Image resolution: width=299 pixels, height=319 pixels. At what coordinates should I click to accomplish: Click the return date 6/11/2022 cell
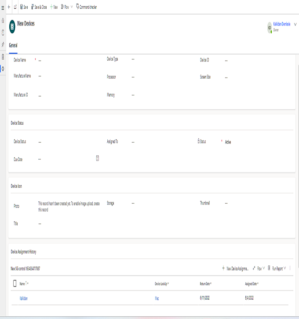pyautogui.click(x=204, y=298)
